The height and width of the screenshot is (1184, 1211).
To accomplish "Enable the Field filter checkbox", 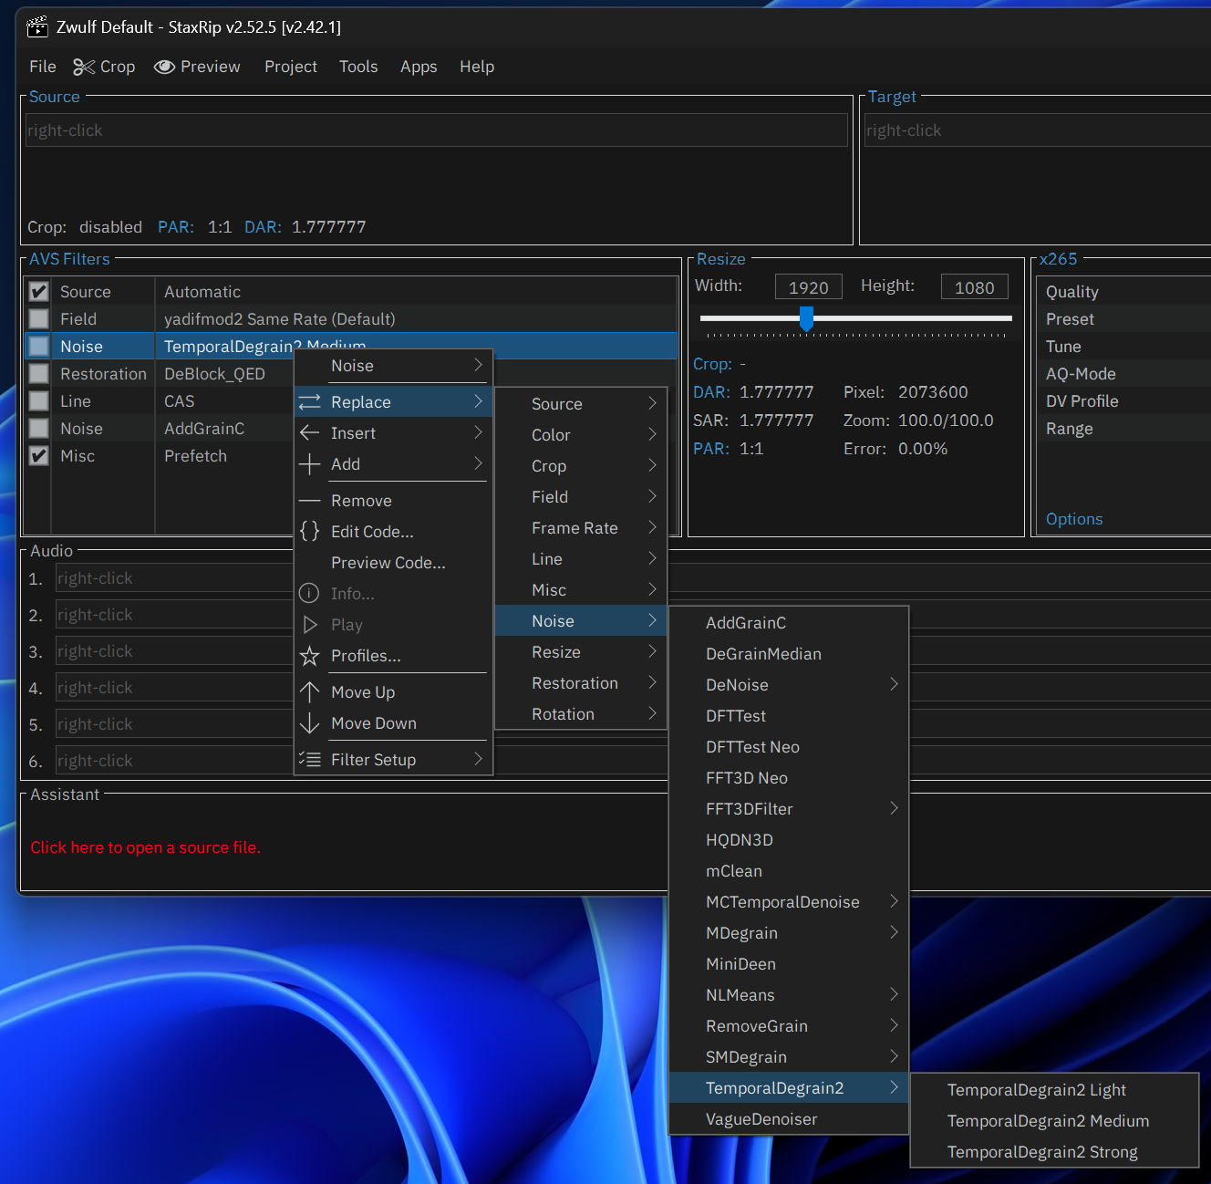I will click(x=38, y=319).
